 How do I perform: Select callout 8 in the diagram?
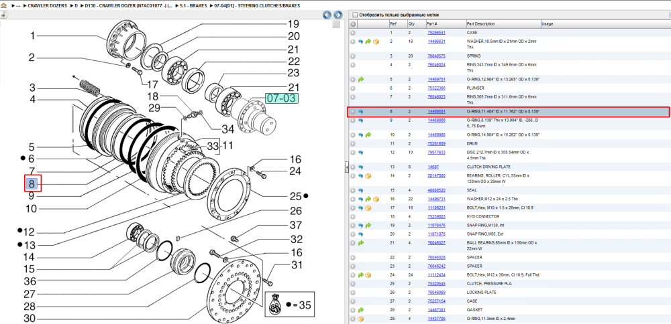(x=33, y=184)
